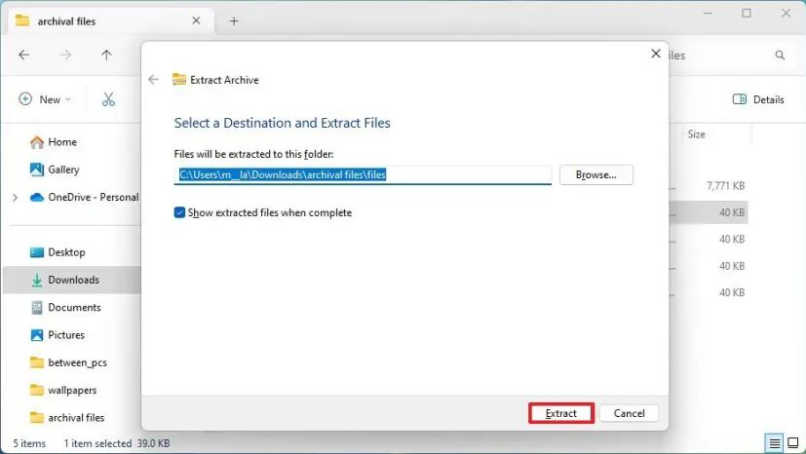This screenshot has width=806, height=454.
Task: Close the archival files tab
Action: tap(196, 21)
